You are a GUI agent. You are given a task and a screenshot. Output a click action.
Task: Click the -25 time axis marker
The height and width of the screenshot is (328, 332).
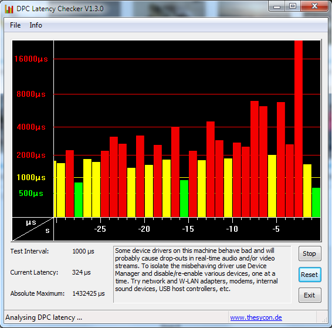pyautogui.click(x=100, y=229)
